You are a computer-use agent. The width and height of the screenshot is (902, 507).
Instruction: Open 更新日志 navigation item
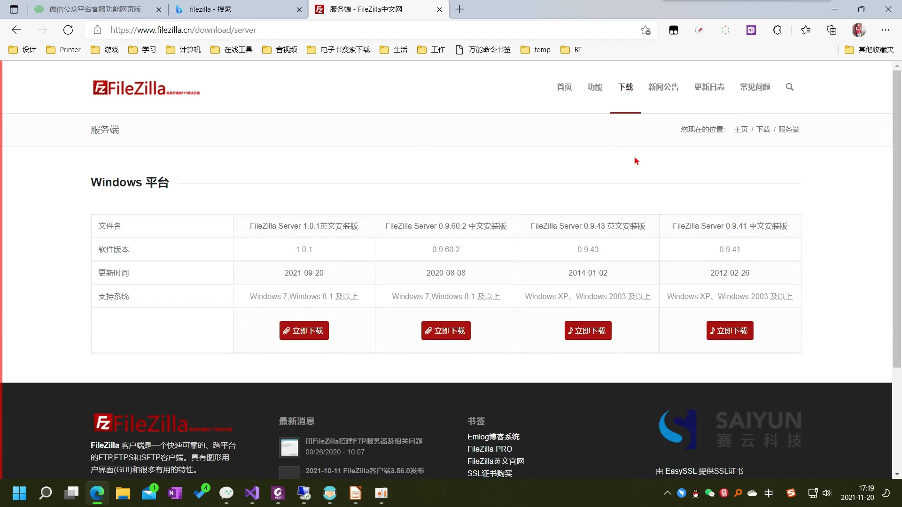(x=709, y=87)
